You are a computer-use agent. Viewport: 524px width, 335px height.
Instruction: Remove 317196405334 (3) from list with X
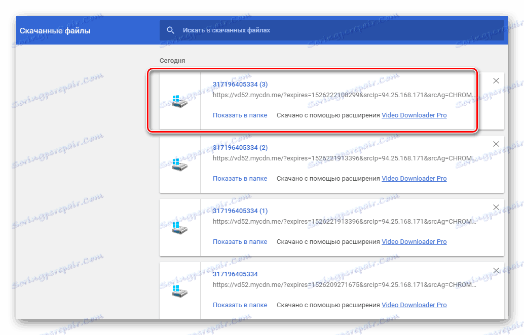click(x=496, y=81)
